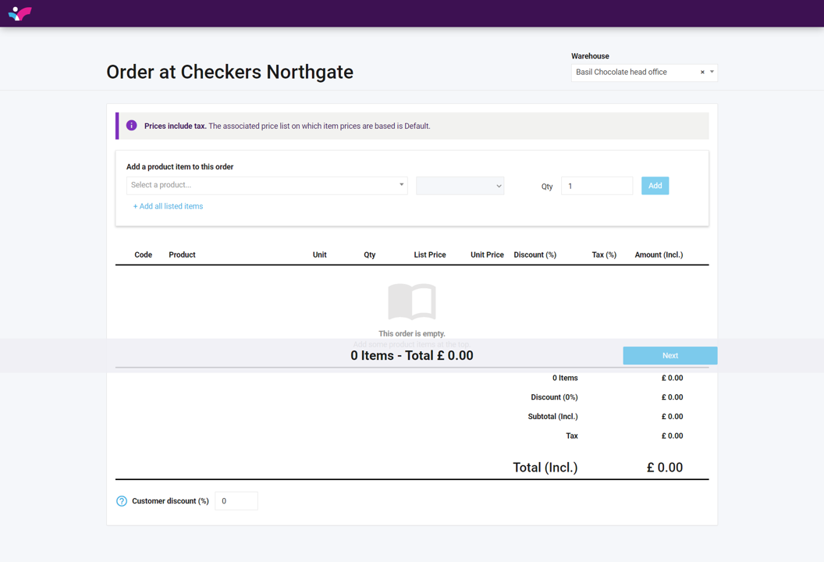The width and height of the screenshot is (824, 562).
Task: Click the Amount (Incl.) column header
Action: 659,254
